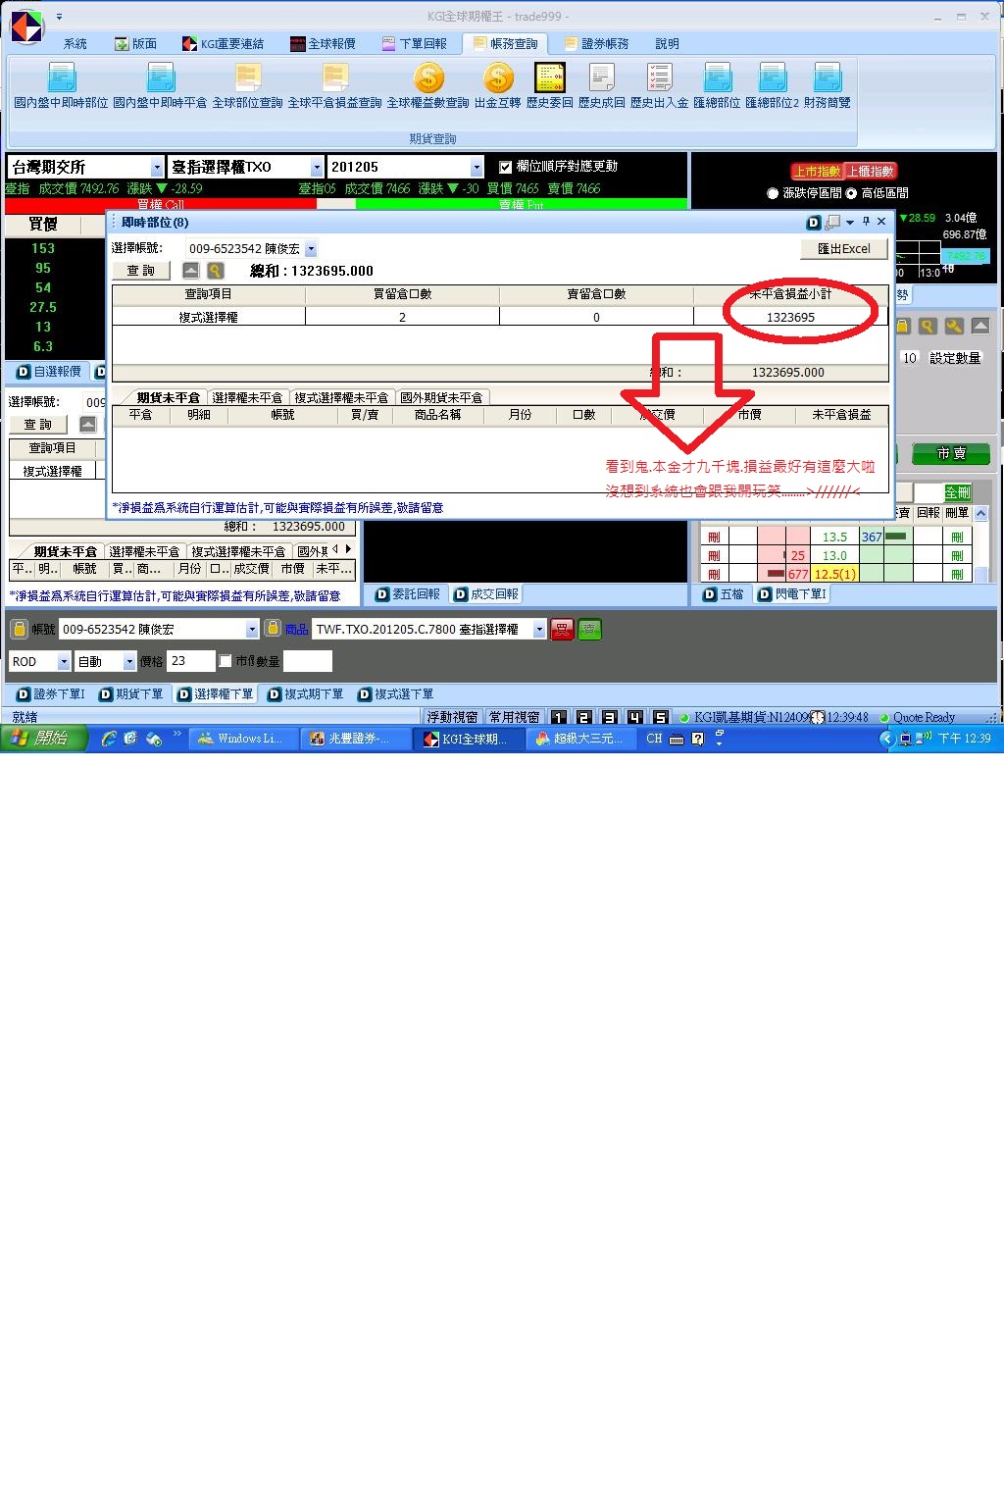Image resolution: width=1004 pixels, height=1485 pixels.
Task: Open 兆豐證券 taskbar window
Action: [356, 739]
